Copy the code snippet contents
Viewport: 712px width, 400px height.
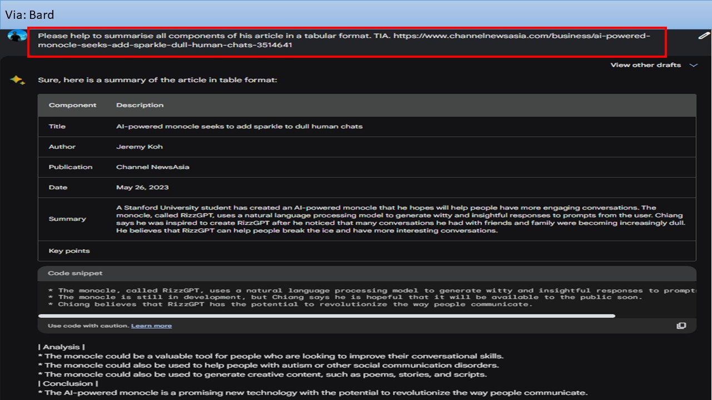click(681, 326)
